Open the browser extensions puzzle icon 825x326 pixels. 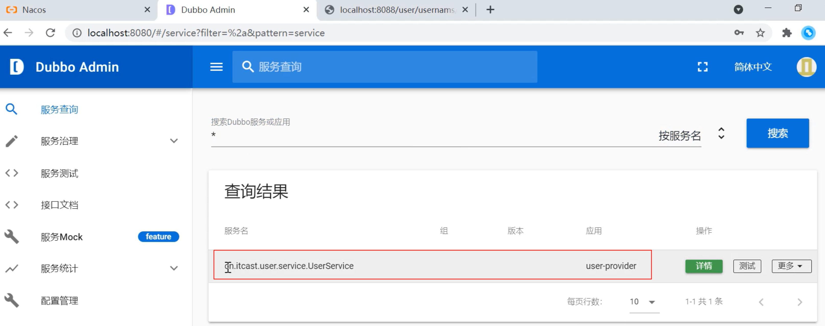click(x=787, y=33)
